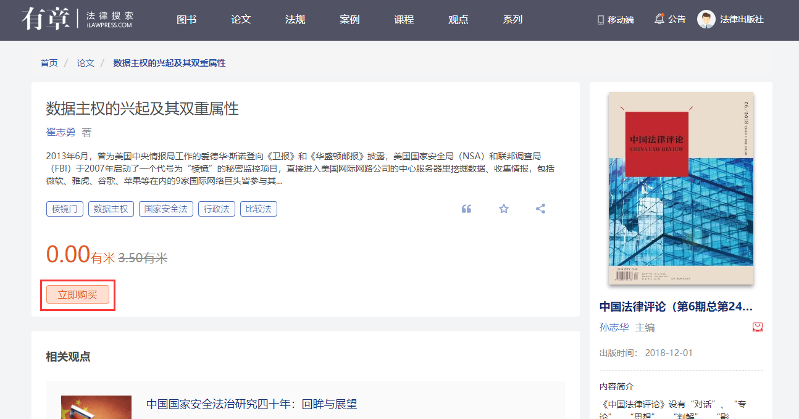
Task: Open the 图书 menu
Action: pyautogui.click(x=186, y=20)
